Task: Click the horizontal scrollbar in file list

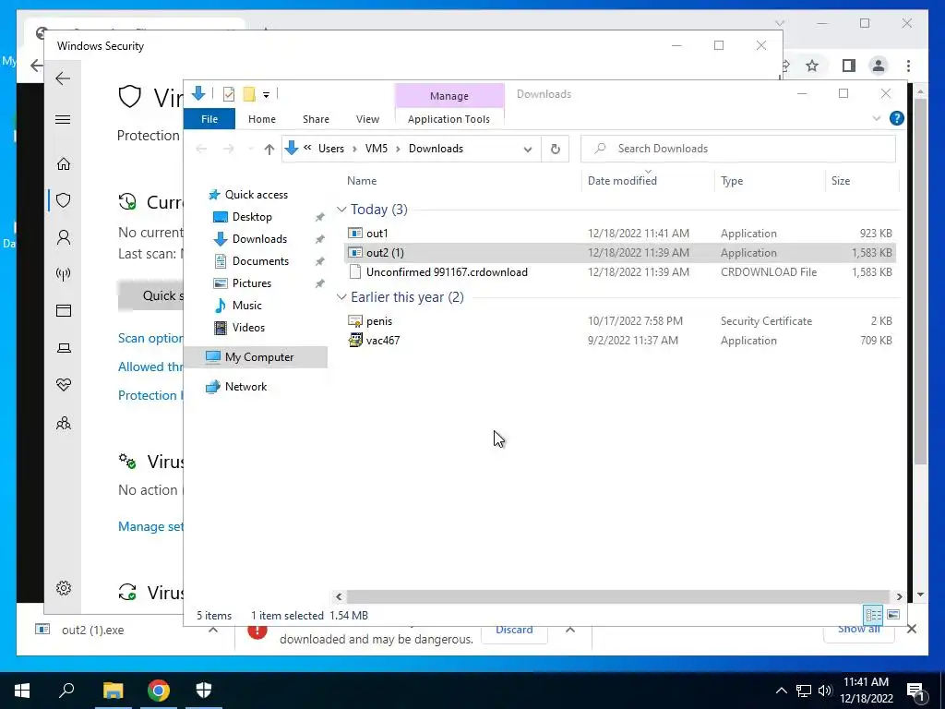Action: (618, 596)
